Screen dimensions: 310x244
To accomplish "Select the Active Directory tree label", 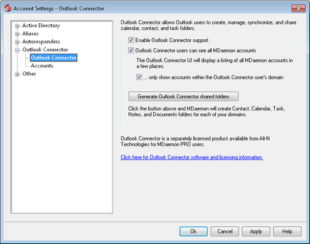I will tap(41, 26).
